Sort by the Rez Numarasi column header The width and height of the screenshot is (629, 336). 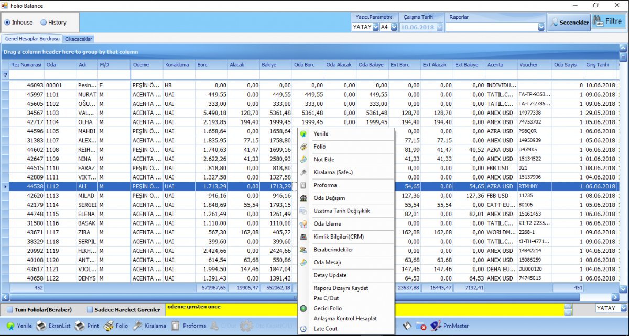27,65
